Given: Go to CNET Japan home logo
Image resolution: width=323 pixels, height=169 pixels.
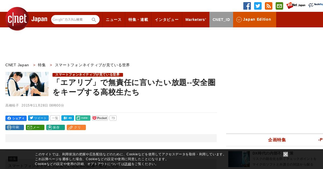Looking at the screenshot, I should tap(26, 19).
